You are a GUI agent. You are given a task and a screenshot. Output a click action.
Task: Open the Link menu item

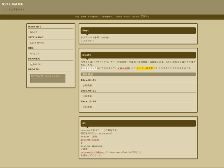tap(83, 17)
